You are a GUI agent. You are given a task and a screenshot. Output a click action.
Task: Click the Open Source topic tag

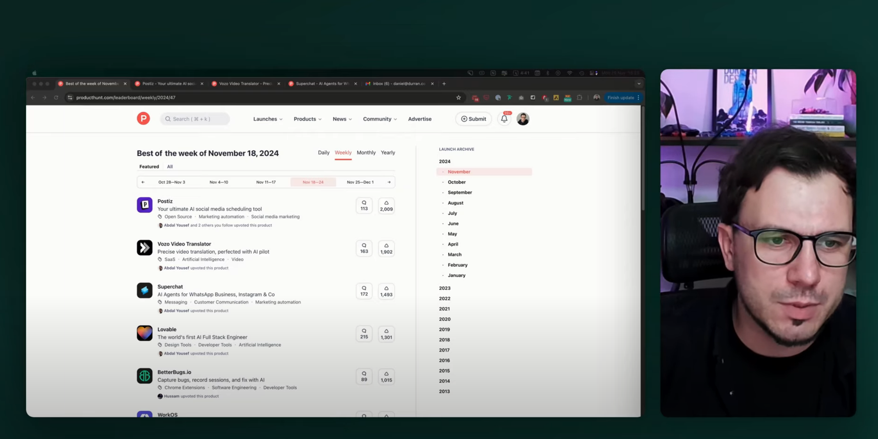coord(178,217)
